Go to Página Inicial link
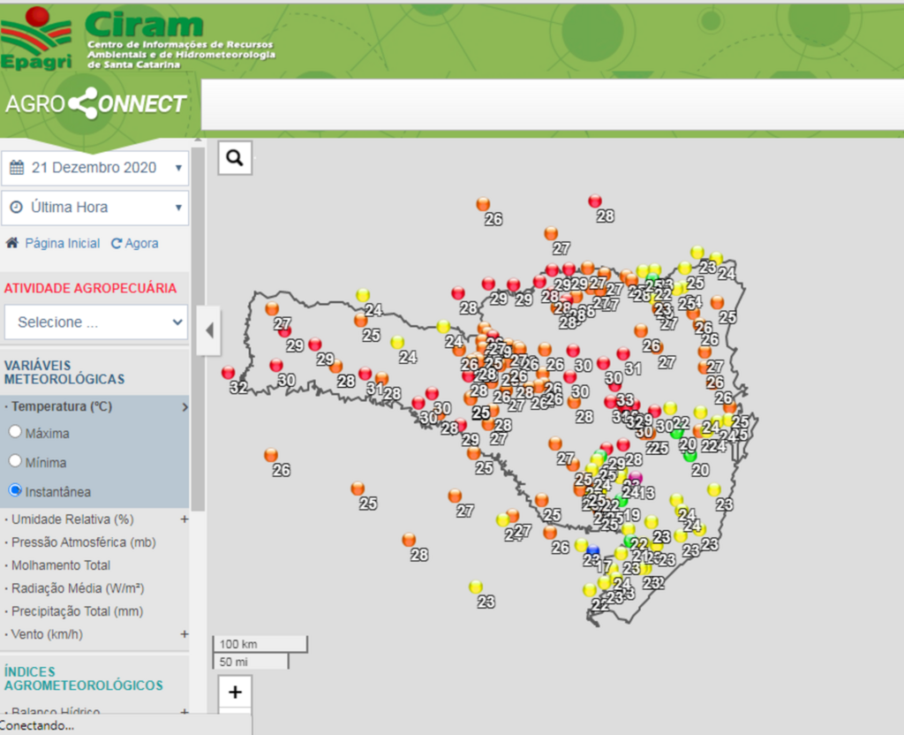 coord(62,244)
